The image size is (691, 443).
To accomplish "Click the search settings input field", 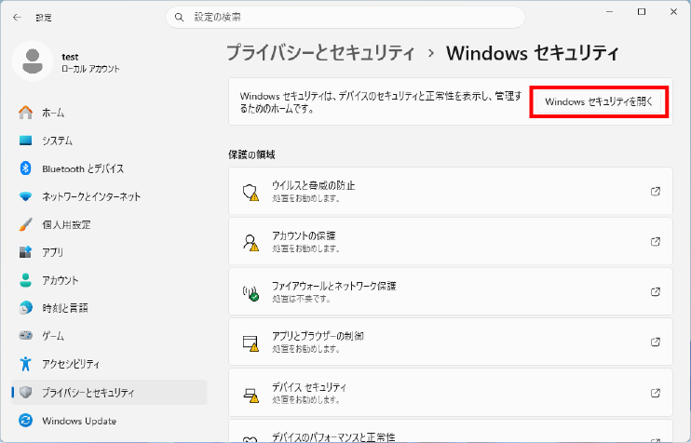I will click(345, 17).
